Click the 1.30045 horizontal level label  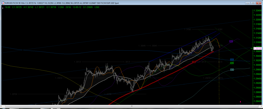click(142, 46)
